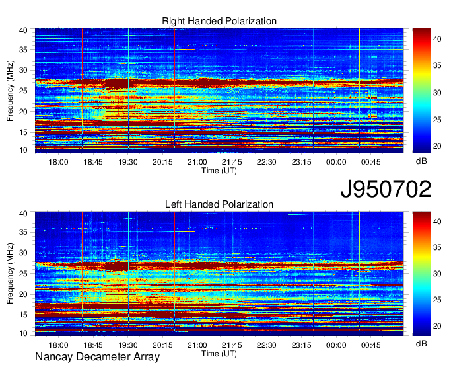
Task: Click the Right Handed Polarization spectrogram image
Action: click(x=219, y=91)
